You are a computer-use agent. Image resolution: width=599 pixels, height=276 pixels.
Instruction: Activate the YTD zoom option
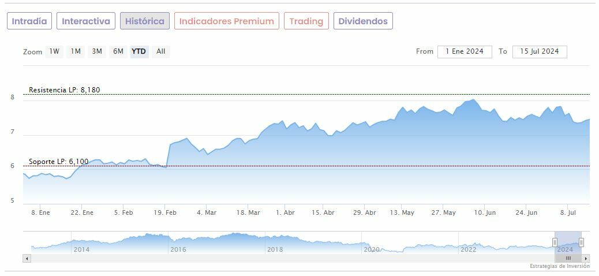coord(139,51)
